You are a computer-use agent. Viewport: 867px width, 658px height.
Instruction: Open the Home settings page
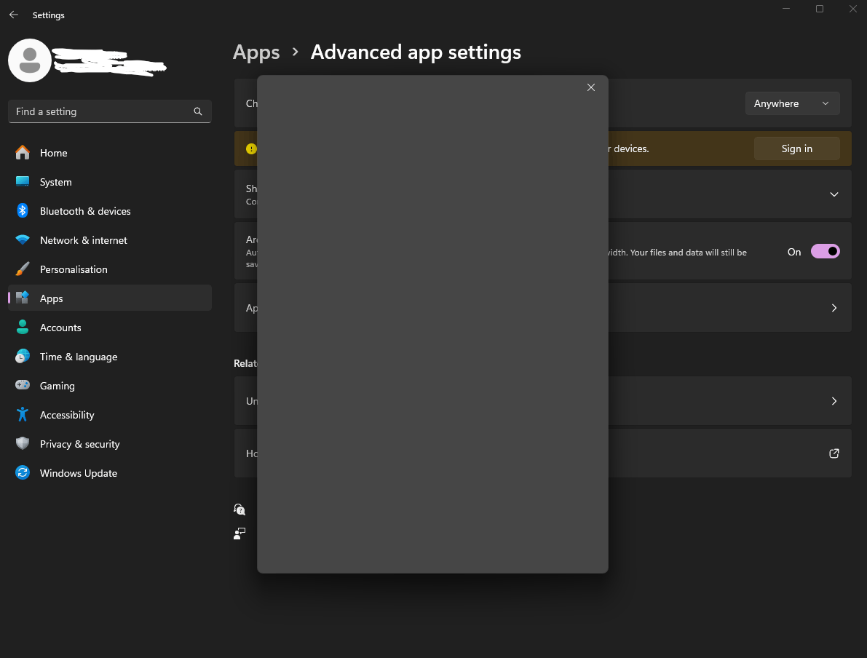109,153
